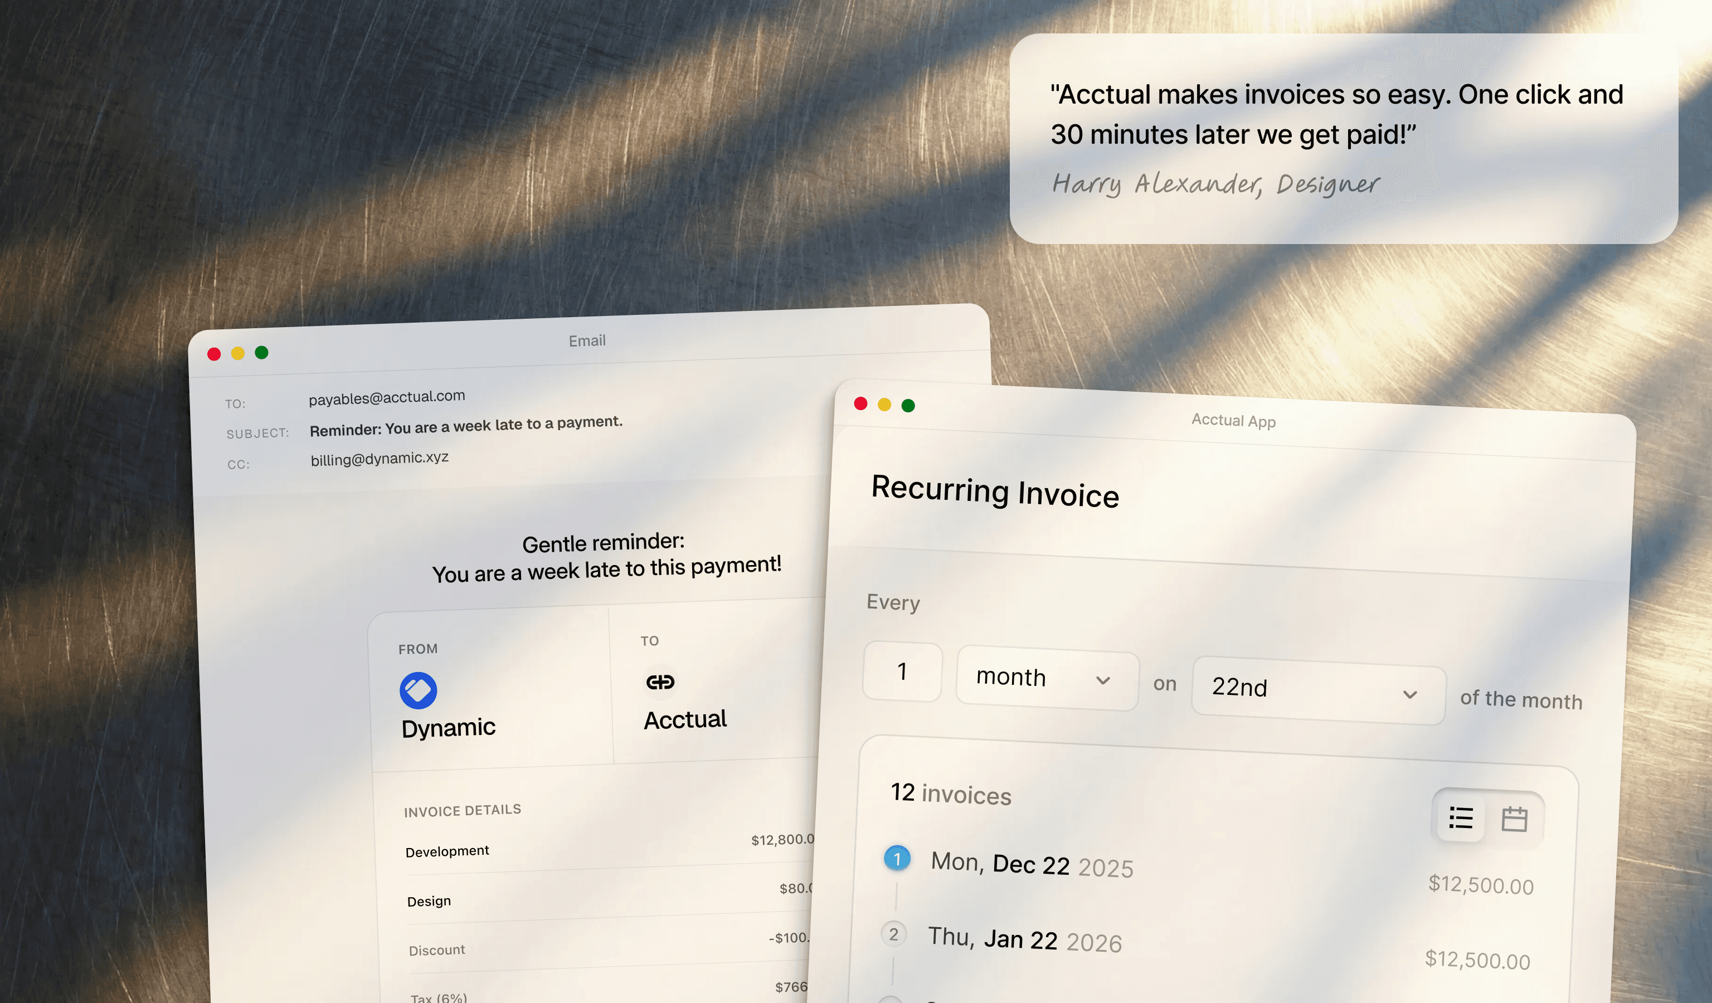The width and height of the screenshot is (1712, 1003).
Task: Close the Email window with red button
Action: (214, 354)
